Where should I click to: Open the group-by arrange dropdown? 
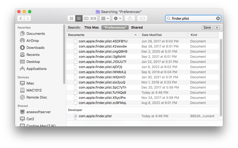[x=105, y=18]
